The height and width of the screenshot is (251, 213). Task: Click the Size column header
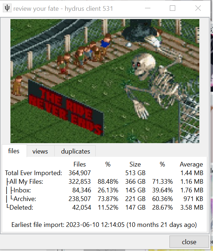click(135, 164)
